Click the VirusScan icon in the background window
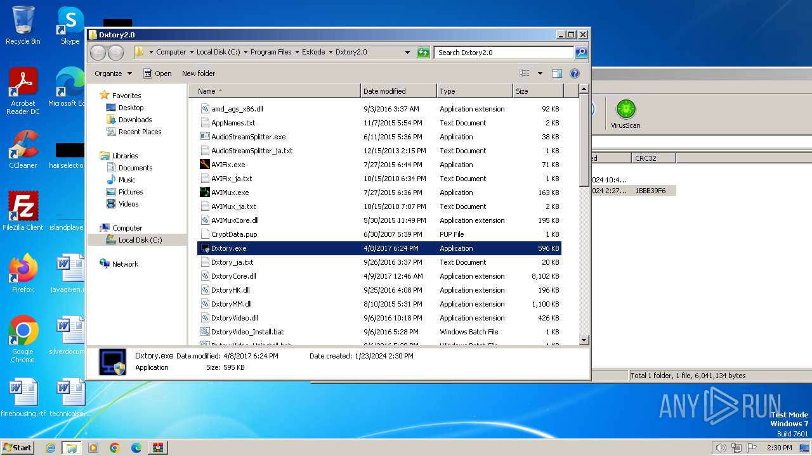 pos(625,114)
